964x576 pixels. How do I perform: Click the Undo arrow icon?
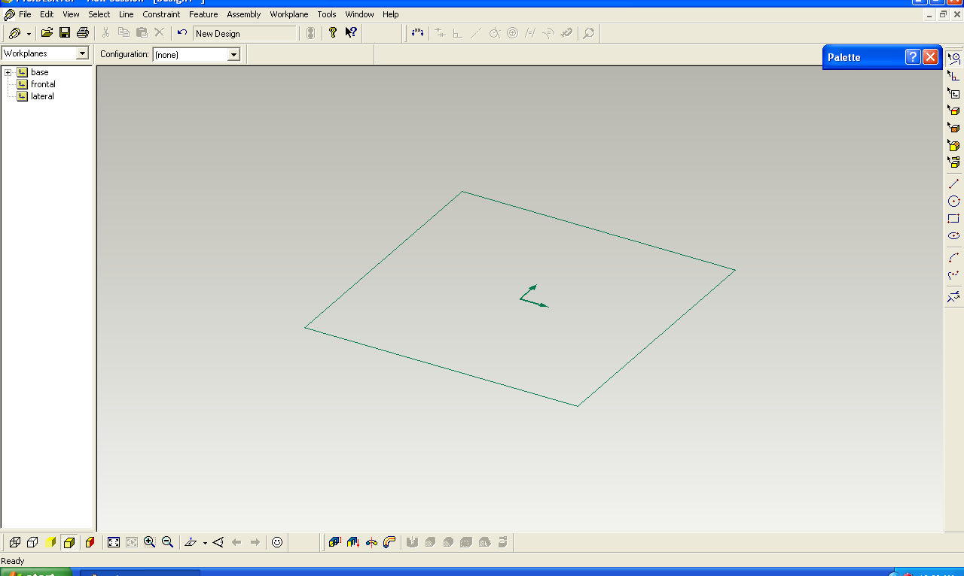[182, 33]
